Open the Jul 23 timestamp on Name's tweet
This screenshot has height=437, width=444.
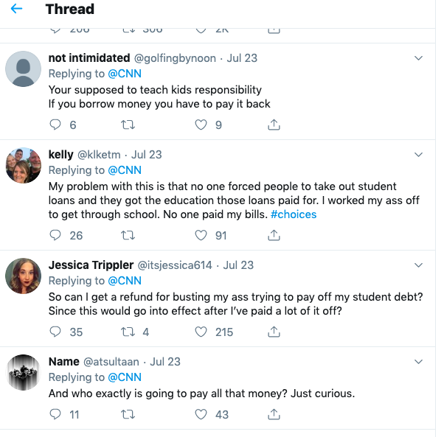pos(166,362)
